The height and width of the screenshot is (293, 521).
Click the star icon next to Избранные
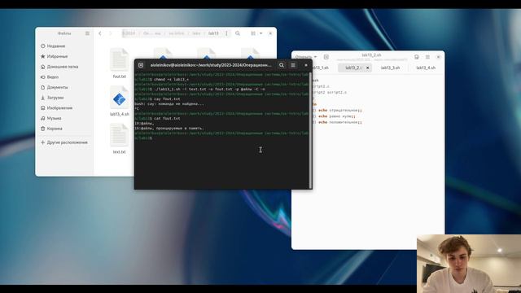(x=43, y=56)
